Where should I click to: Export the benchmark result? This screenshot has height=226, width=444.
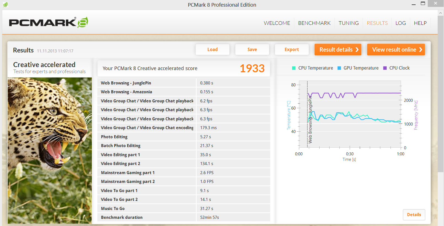[292, 50]
